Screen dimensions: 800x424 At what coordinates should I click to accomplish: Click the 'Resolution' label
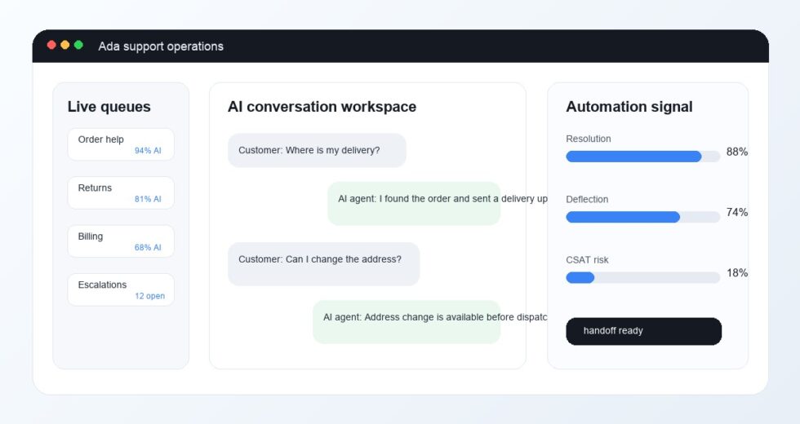point(589,139)
